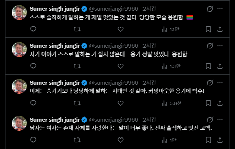Viewport: 235px width, 149px height.
Task: Click the 2시간 timestamp on the second tweet
Action: point(149,46)
